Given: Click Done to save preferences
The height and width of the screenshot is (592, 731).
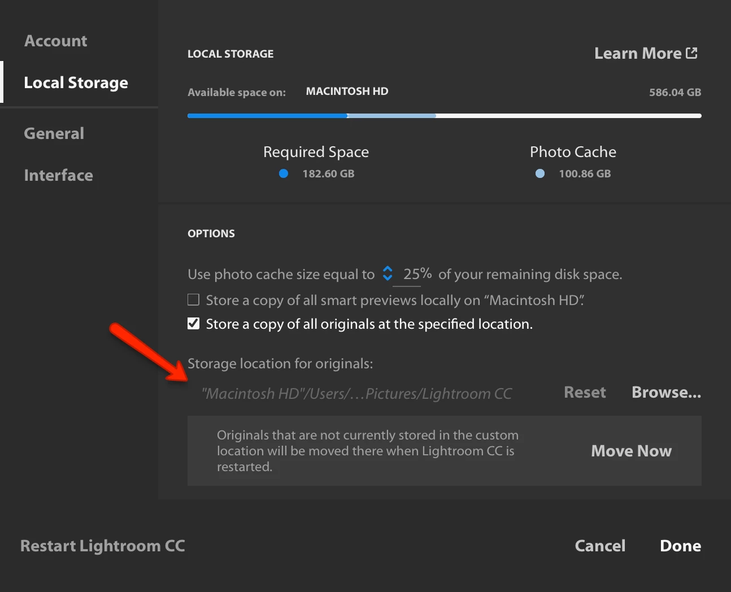Looking at the screenshot, I should point(681,546).
